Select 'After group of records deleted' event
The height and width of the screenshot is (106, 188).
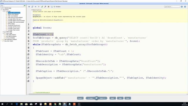pyautogui.click(x=15, y=17)
